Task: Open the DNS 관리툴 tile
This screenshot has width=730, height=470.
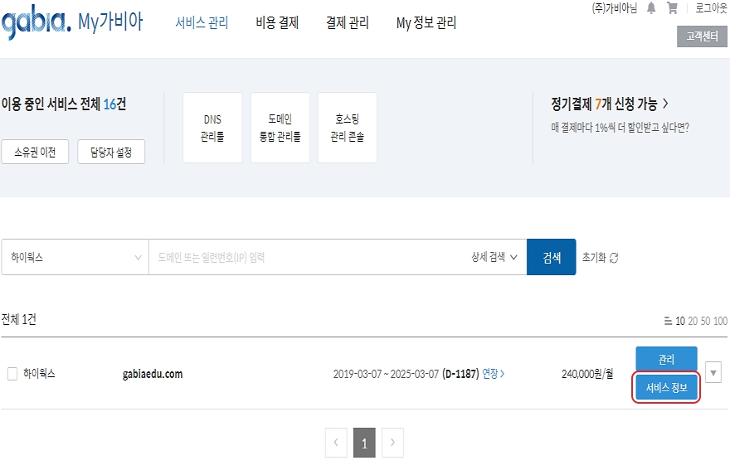Action: tap(212, 128)
